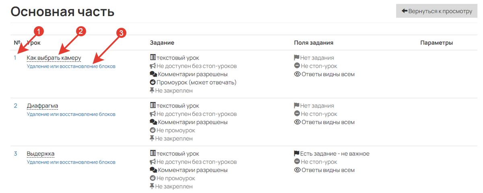Click the 'Поля задания' column header

pos(314,43)
